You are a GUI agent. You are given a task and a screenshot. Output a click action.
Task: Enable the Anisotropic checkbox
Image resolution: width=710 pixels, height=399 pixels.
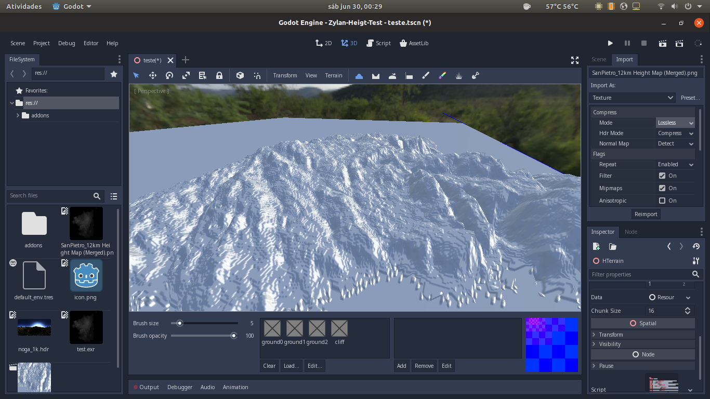(x=662, y=201)
